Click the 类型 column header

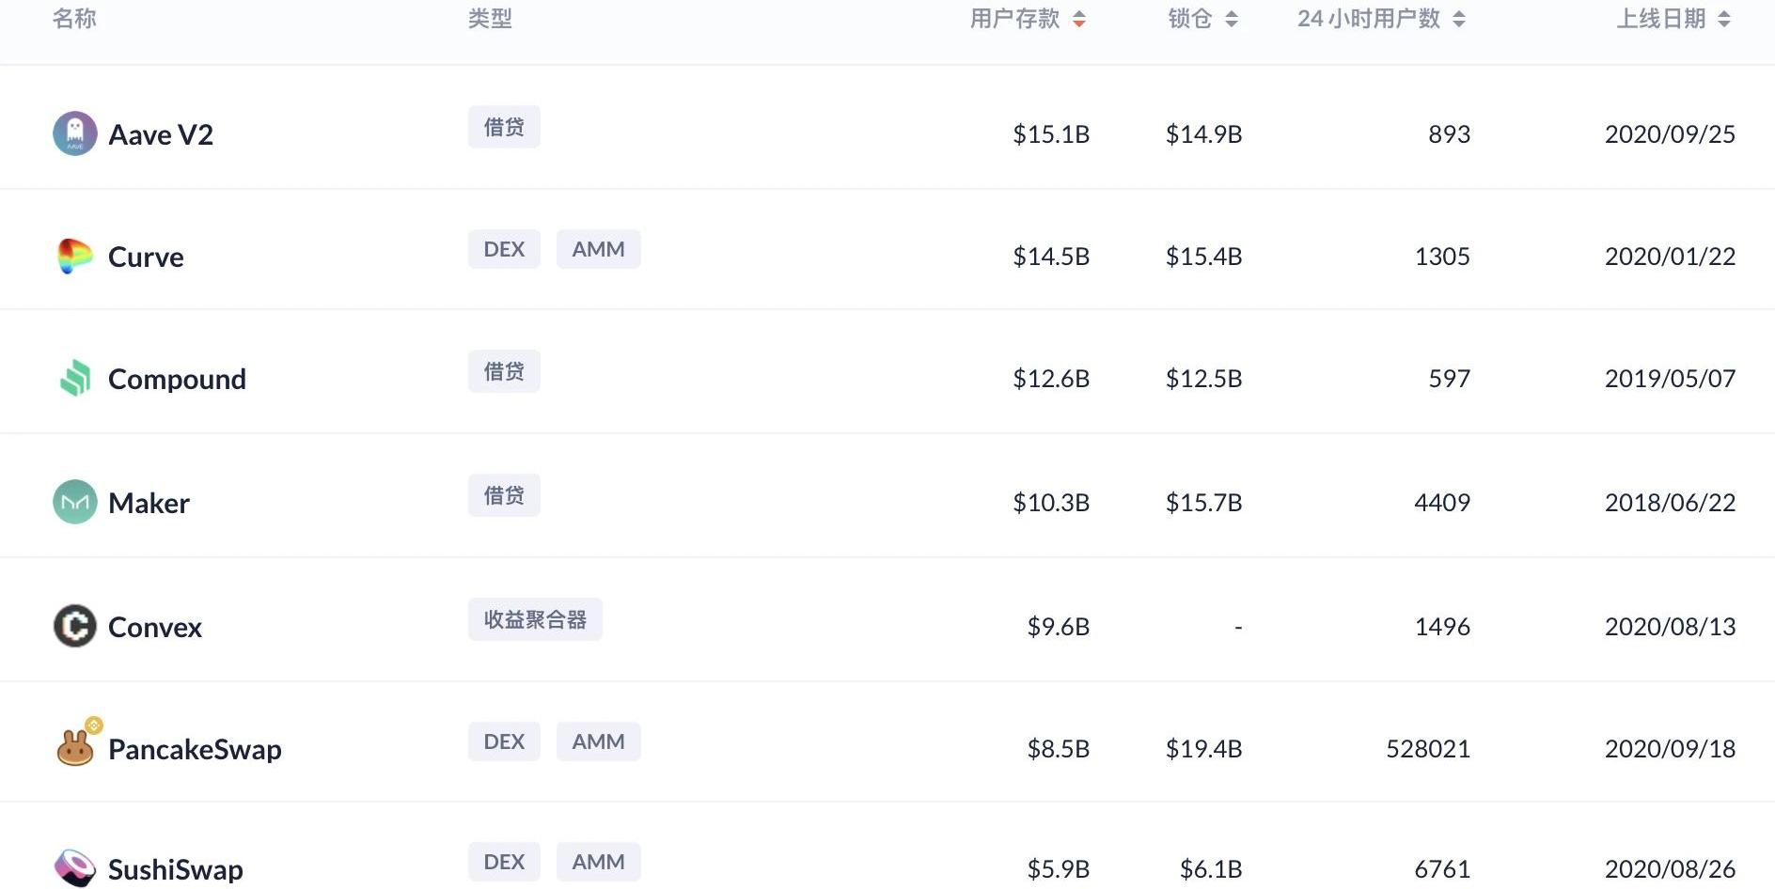tap(490, 19)
